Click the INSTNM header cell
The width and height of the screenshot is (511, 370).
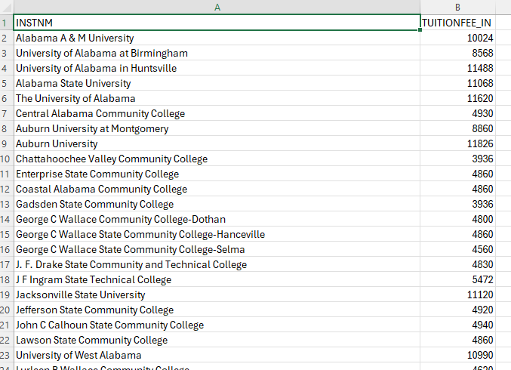pos(217,23)
